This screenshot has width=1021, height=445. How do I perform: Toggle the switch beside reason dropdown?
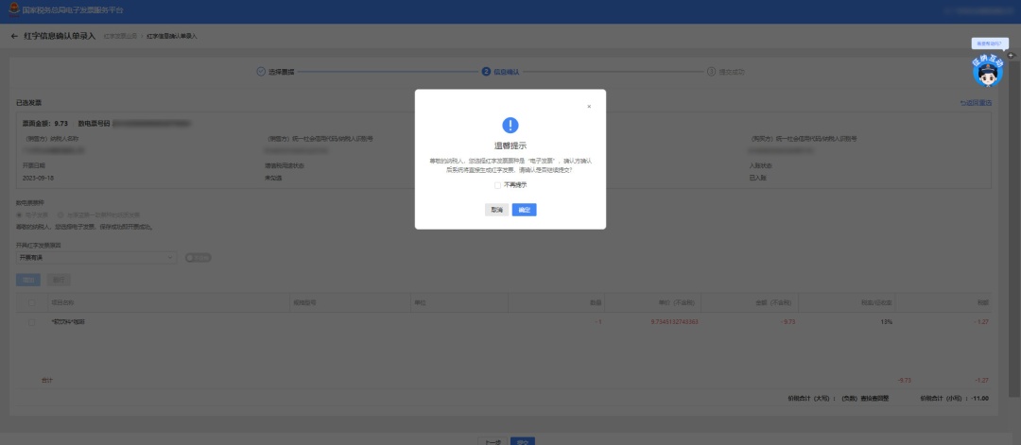(198, 258)
